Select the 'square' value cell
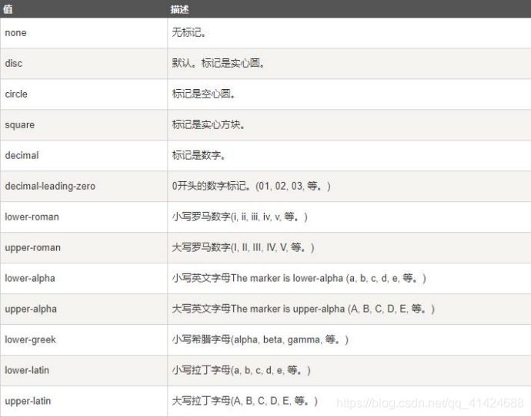The height and width of the screenshot is (417, 531). (84, 124)
